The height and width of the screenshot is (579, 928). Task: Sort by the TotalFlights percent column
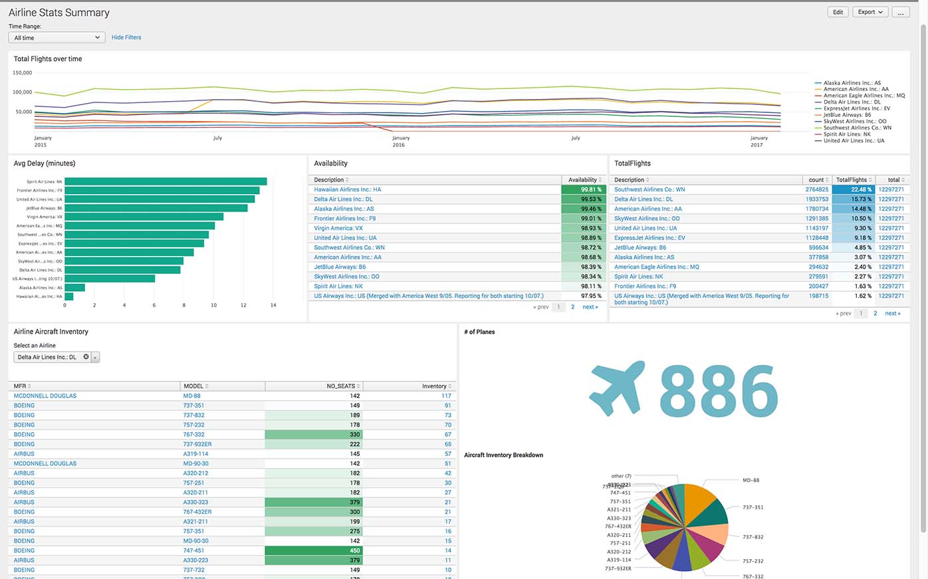[854, 180]
